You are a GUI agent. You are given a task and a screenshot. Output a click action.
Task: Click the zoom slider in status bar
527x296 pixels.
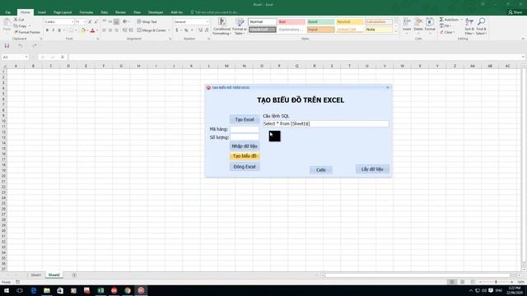pos(496,282)
